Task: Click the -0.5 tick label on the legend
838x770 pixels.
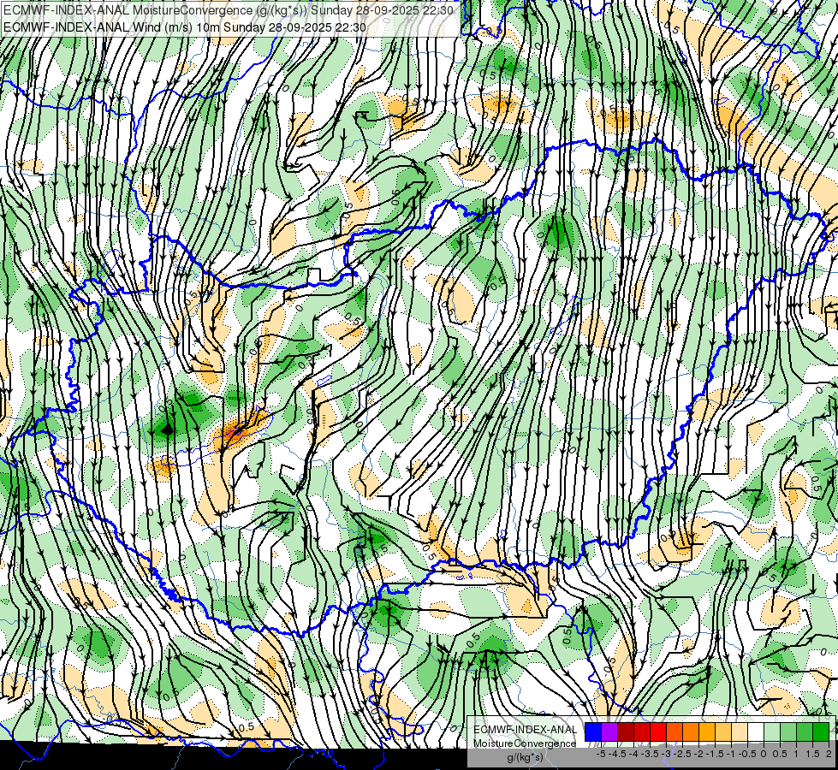Action: (748, 754)
